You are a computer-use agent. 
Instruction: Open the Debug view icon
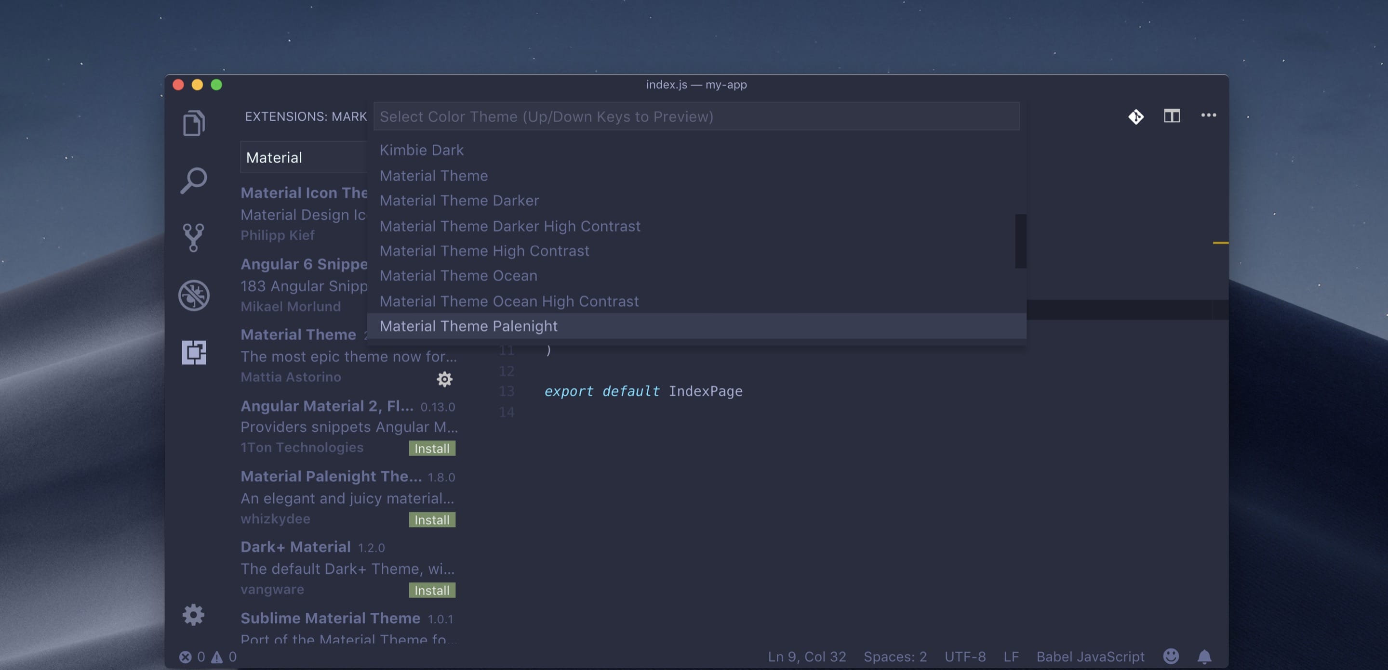click(193, 295)
